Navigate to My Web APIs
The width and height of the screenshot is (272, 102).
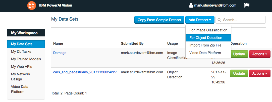point(22,67)
